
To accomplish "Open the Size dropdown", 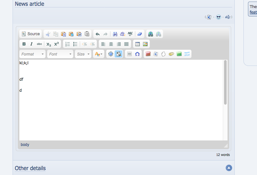I will tap(83, 54).
